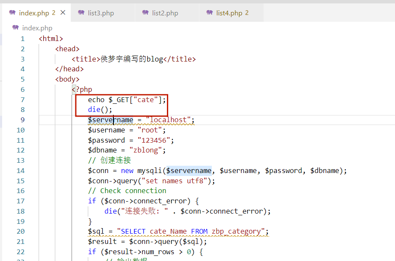The image size is (395, 261).
Task: Click the SELECT cate_Name SQL string
Action: (191, 232)
